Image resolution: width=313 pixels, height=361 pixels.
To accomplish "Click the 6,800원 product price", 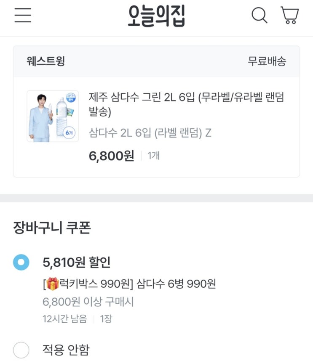I will click(111, 156).
